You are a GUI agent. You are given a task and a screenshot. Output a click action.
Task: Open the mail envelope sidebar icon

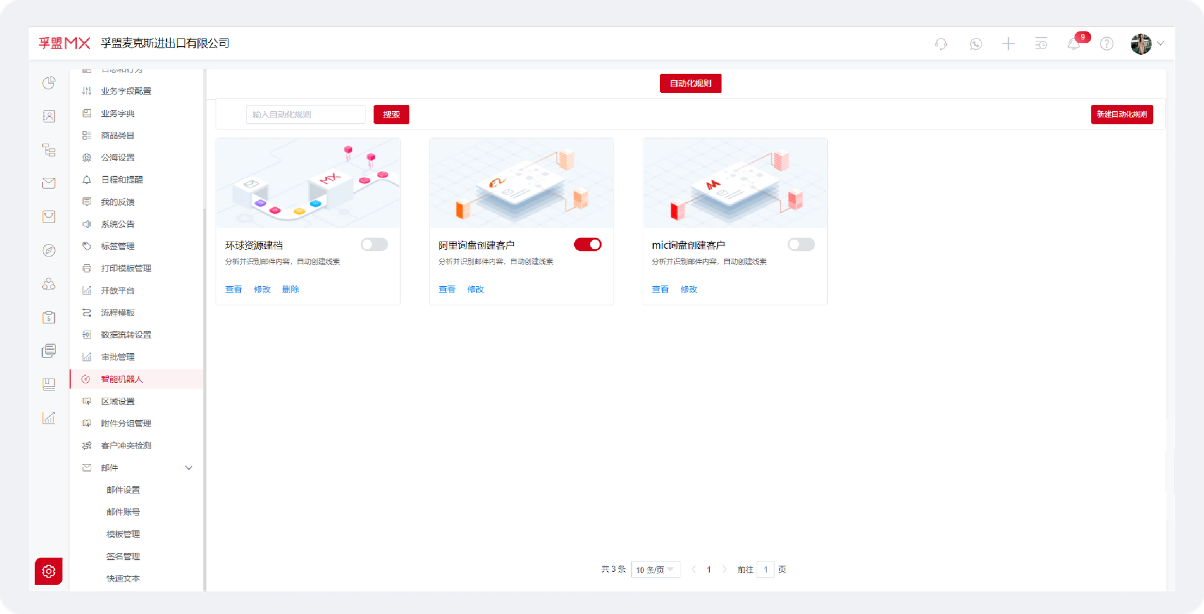tap(49, 183)
